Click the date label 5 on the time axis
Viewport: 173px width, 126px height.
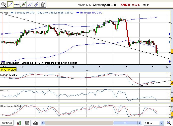coord(73,67)
